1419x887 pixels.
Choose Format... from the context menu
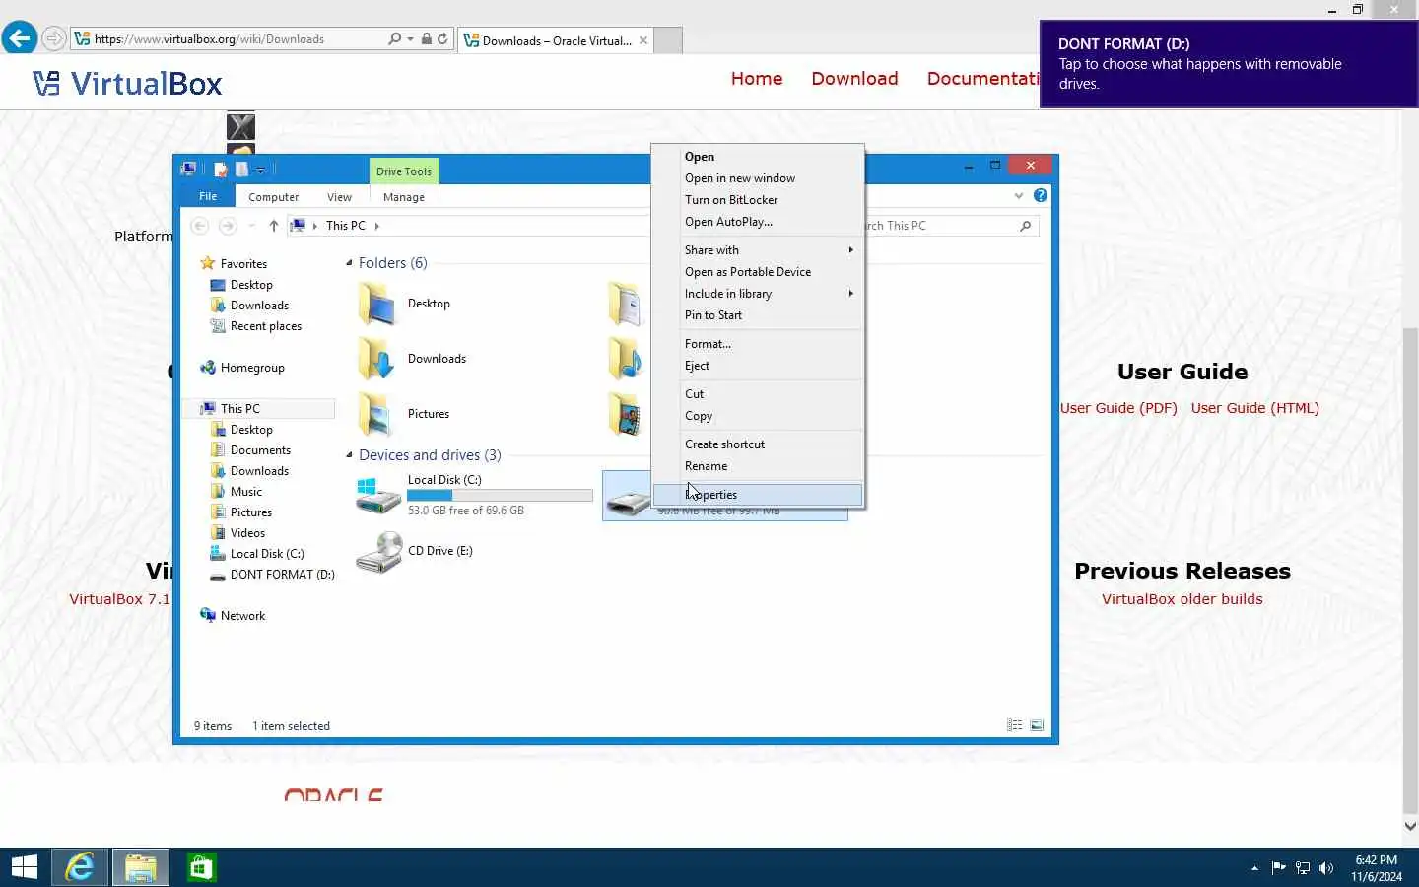[x=758, y=344]
